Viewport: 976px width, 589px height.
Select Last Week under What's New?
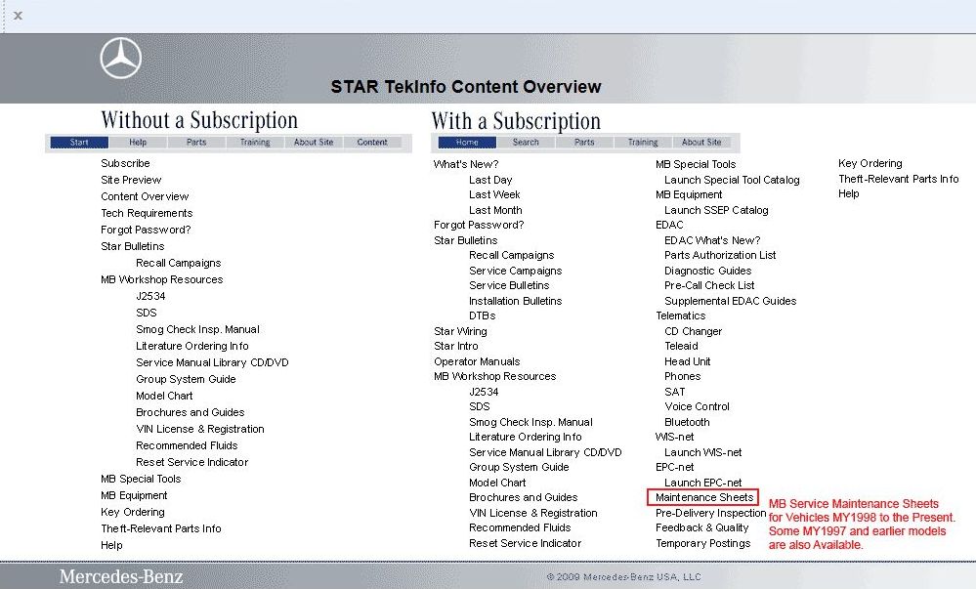tap(494, 195)
